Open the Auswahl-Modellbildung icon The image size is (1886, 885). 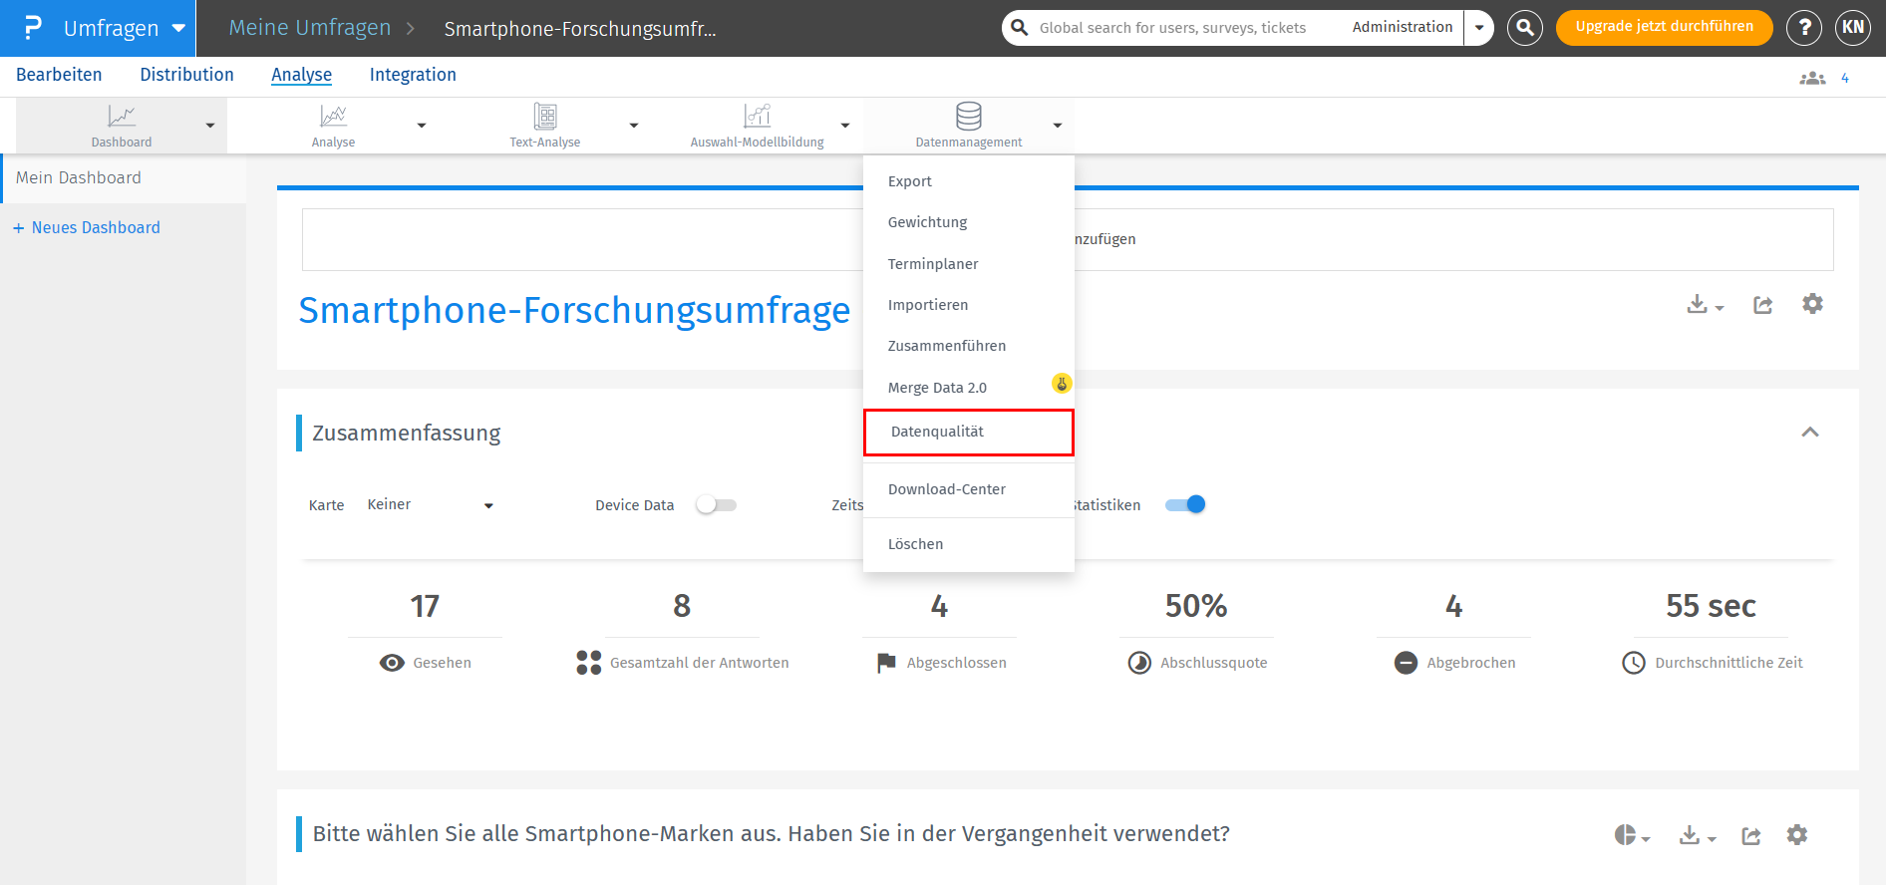(x=758, y=117)
